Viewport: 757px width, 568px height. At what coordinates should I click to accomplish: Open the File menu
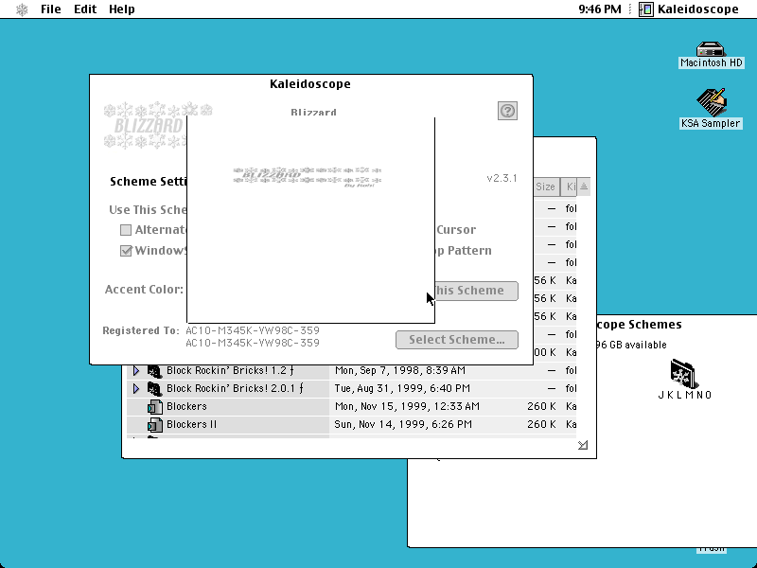click(51, 9)
